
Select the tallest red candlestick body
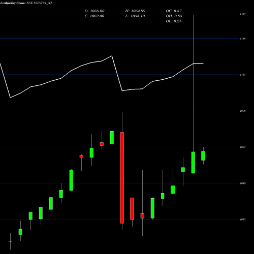(122, 178)
